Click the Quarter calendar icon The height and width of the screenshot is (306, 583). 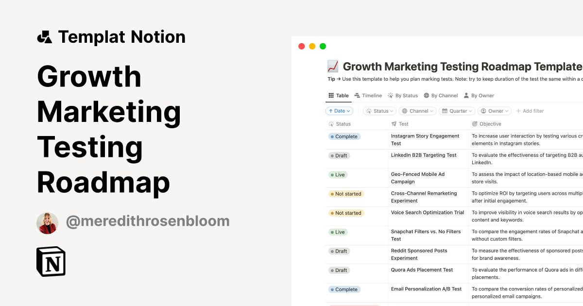pyautogui.click(x=445, y=111)
